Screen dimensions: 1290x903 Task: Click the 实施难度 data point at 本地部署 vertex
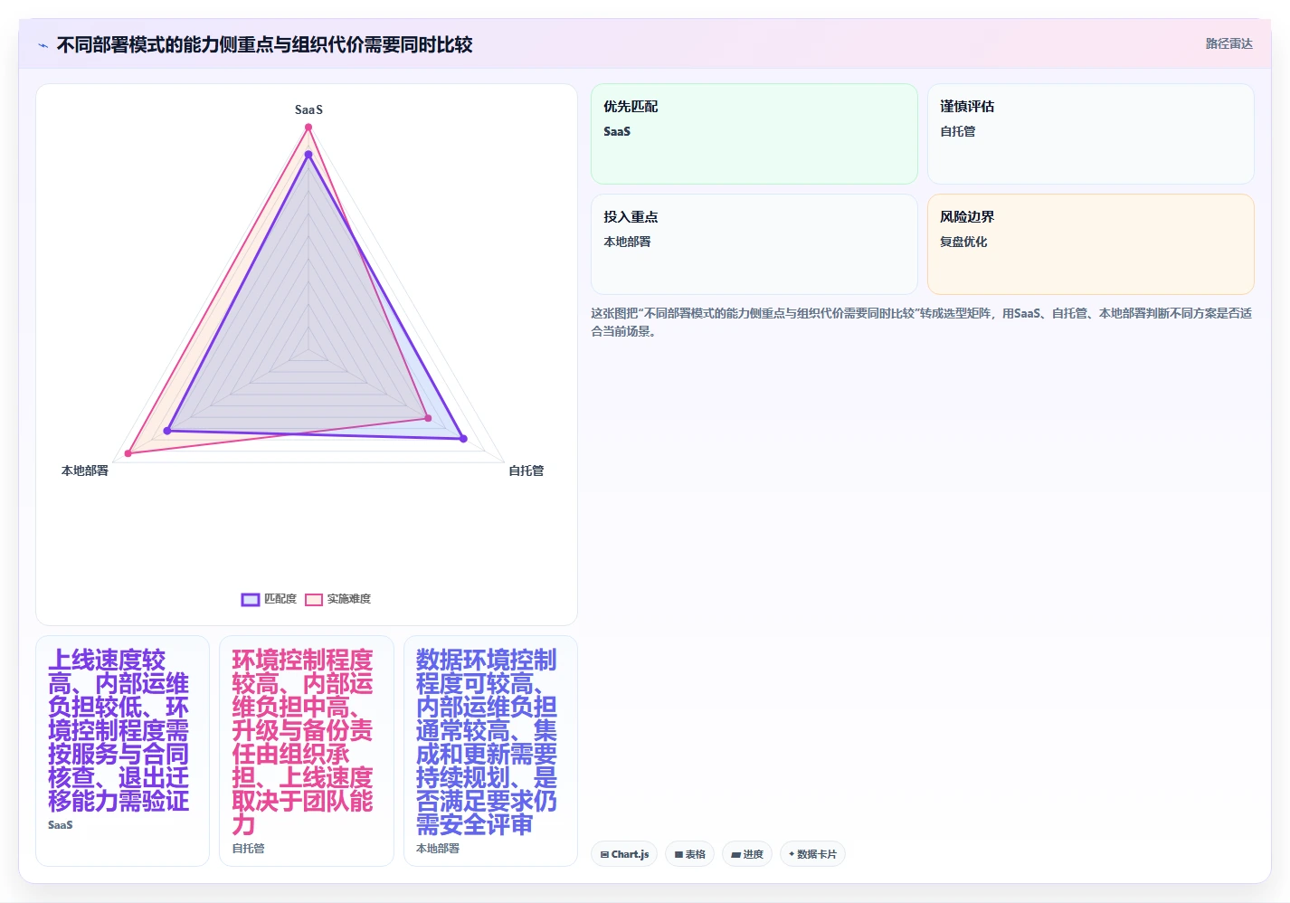click(128, 452)
